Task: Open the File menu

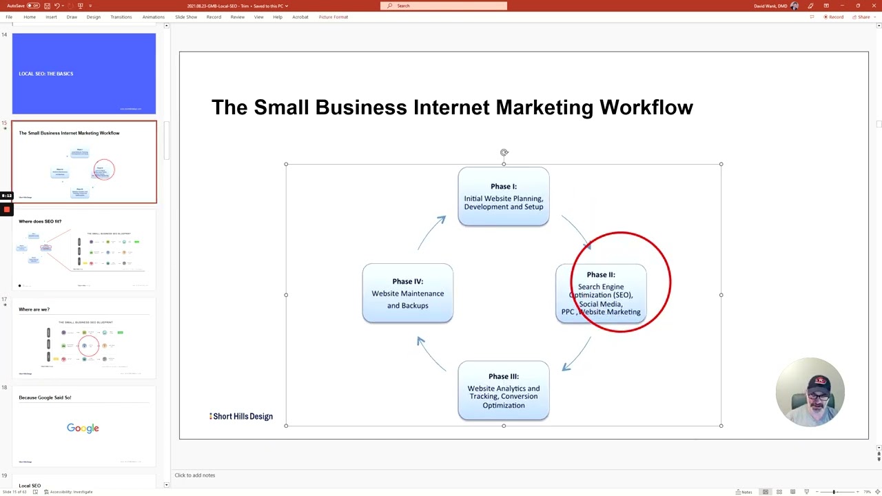Action: 9,17
